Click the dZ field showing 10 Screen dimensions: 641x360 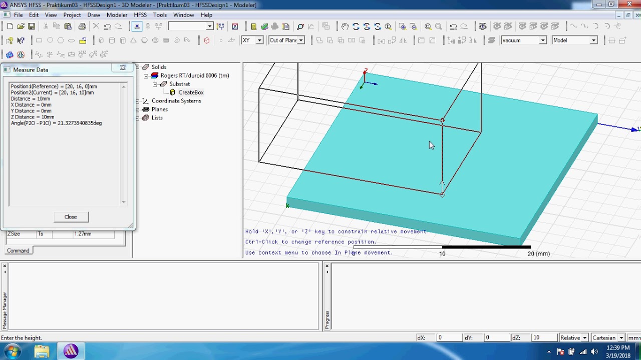(544, 338)
